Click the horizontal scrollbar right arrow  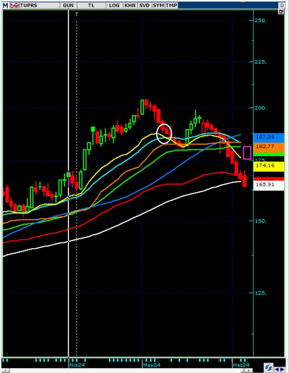tap(249, 370)
